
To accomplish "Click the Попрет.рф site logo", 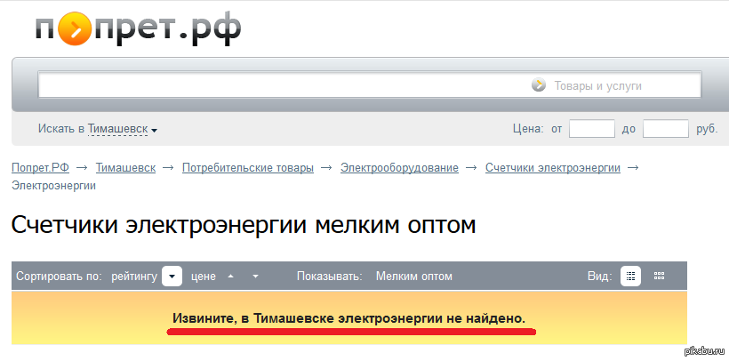I will [x=138, y=29].
